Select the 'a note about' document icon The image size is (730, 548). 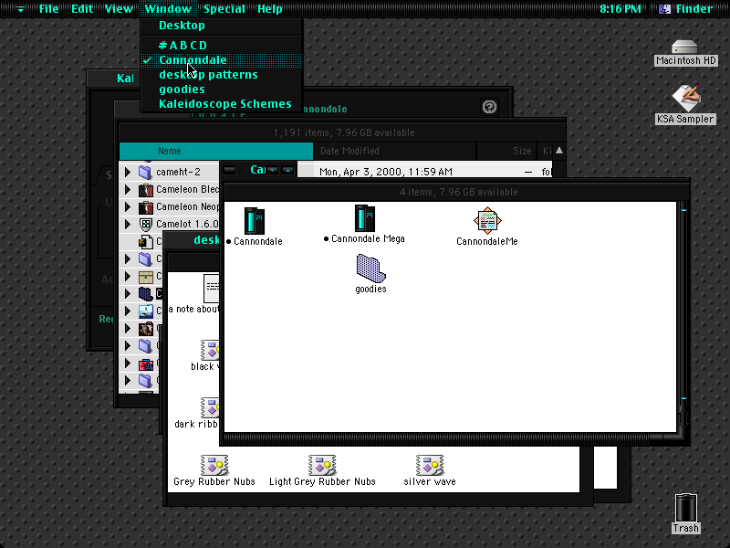[212, 289]
